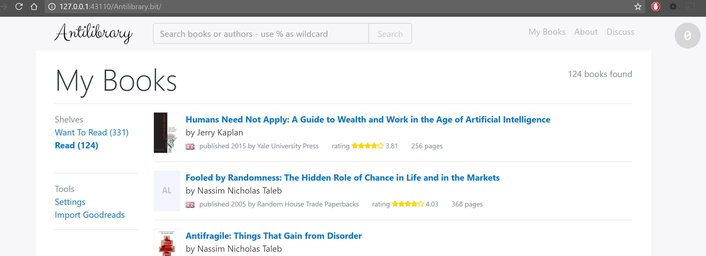The height and width of the screenshot is (256, 706).
Task: Click the Search button
Action: pos(390,34)
